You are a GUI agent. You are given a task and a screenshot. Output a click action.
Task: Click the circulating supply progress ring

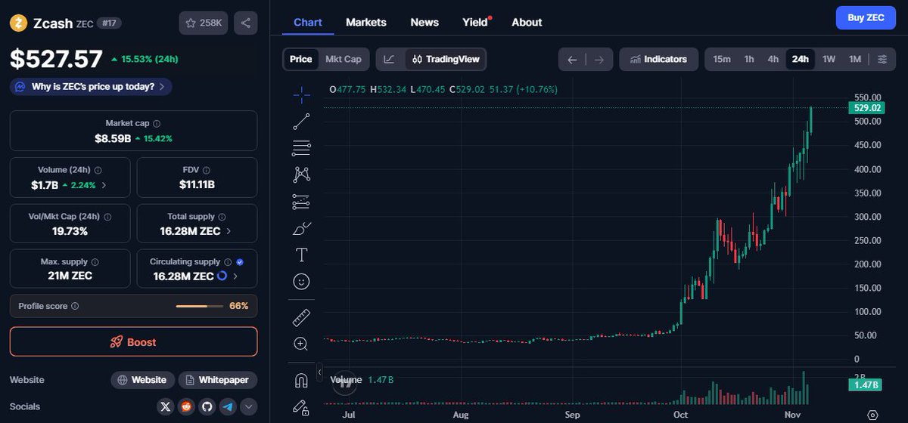click(x=222, y=276)
